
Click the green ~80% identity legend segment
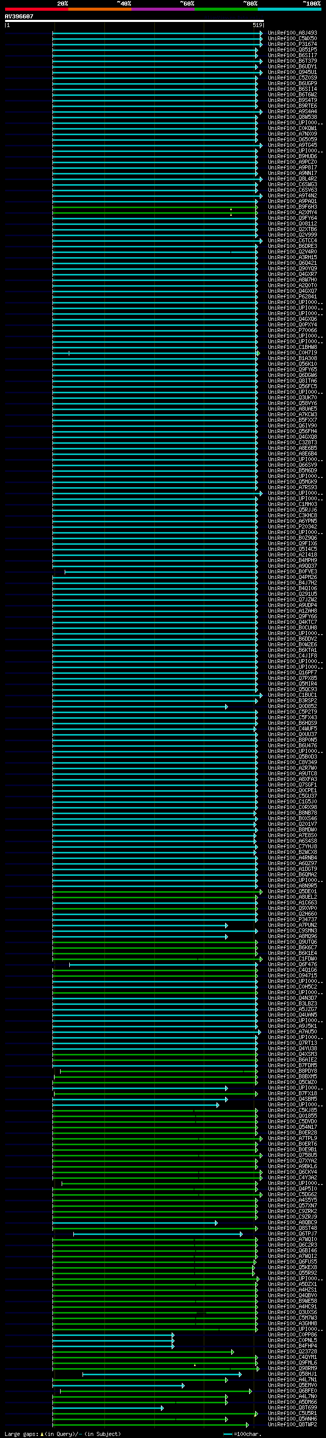pyautogui.click(x=226, y=9)
